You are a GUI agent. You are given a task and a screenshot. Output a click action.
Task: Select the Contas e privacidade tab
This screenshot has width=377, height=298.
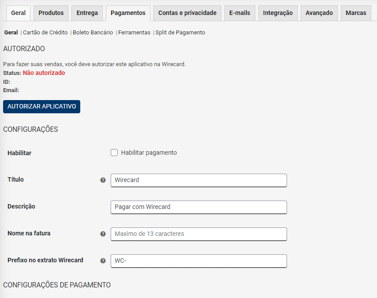click(187, 13)
